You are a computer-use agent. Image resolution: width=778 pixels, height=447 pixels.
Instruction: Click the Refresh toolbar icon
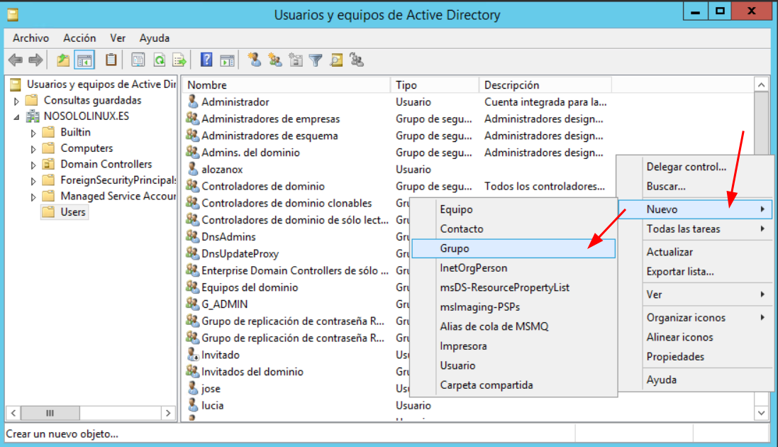pyautogui.click(x=160, y=60)
